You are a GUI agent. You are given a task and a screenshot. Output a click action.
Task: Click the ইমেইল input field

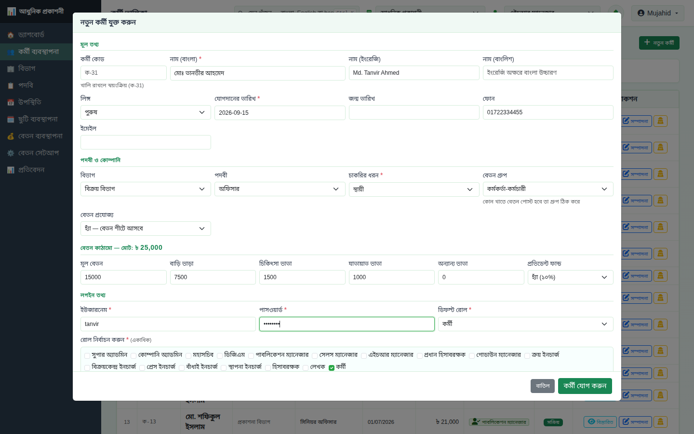point(146,142)
